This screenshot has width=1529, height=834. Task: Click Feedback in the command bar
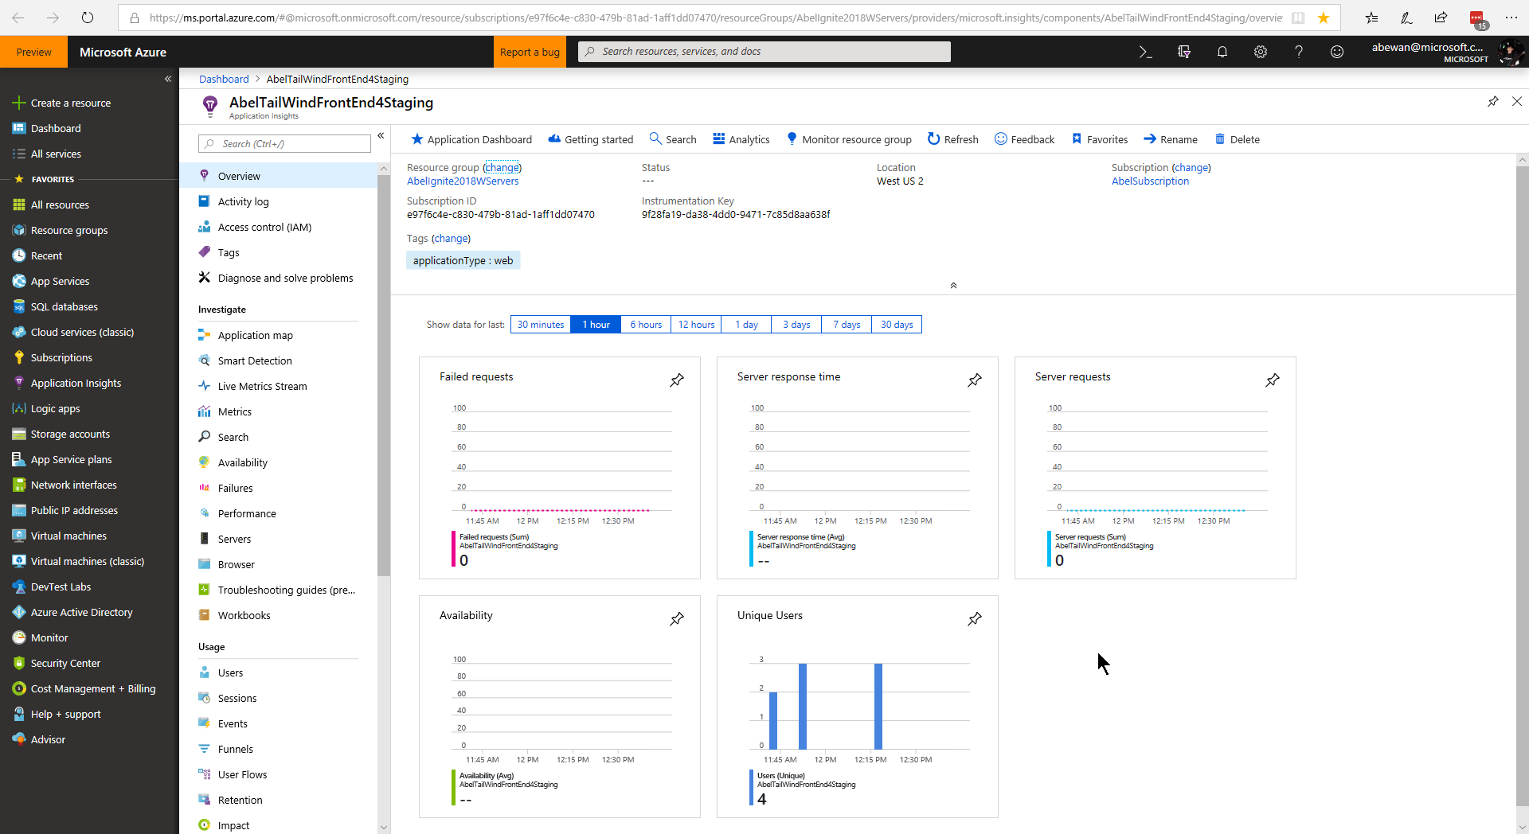[1025, 139]
